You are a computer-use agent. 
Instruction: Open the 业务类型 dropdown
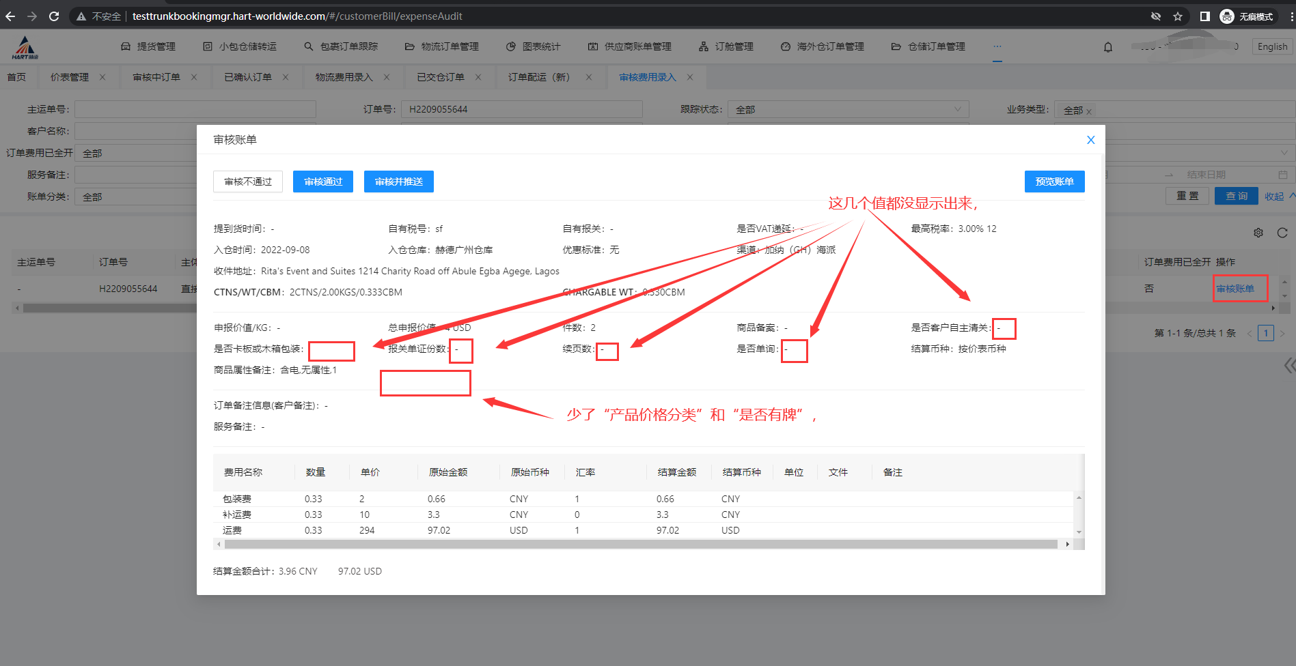point(1175,109)
